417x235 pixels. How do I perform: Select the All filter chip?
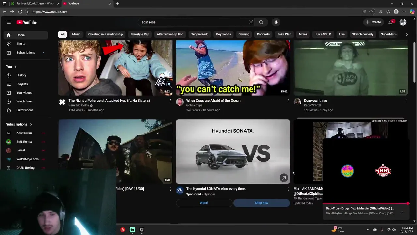63,34
